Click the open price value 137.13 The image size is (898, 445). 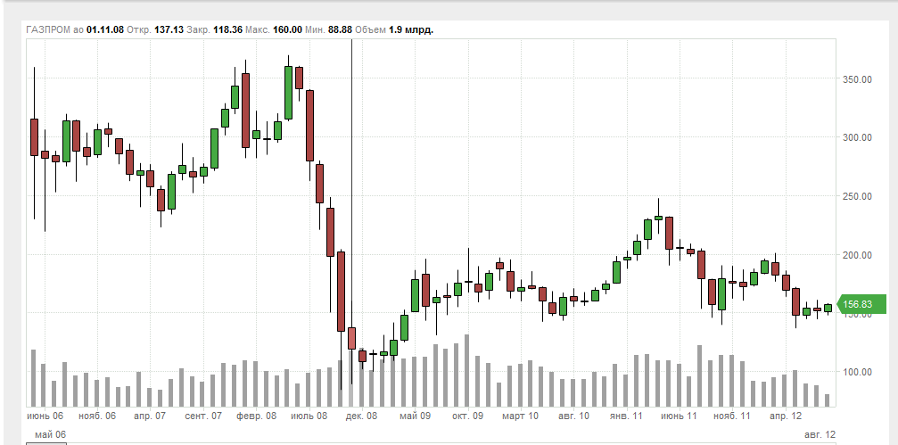click(x=169, y=29)
